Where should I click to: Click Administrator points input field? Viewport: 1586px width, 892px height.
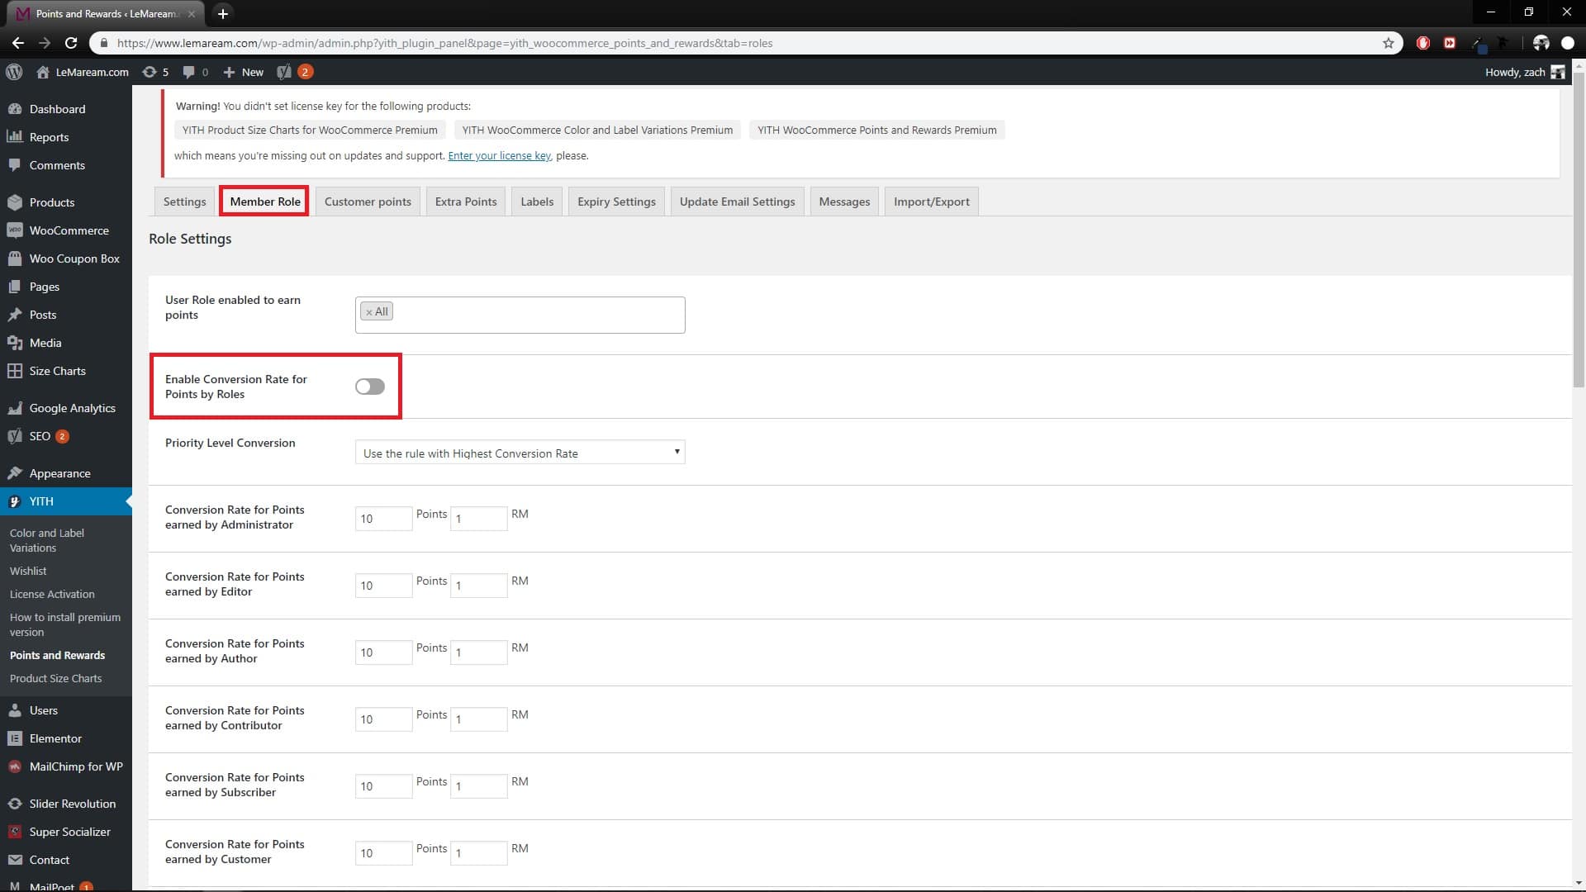[x=383, y=519]
